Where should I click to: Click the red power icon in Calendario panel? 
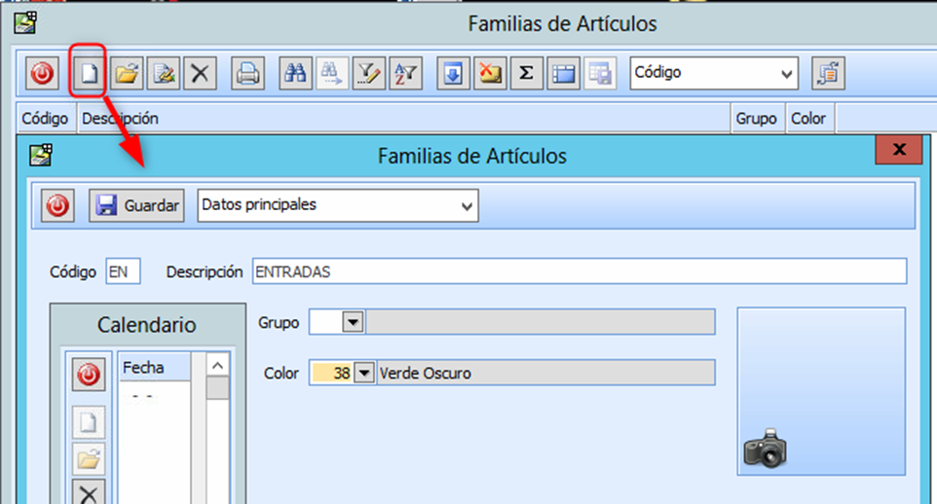[x=90, y=376]
